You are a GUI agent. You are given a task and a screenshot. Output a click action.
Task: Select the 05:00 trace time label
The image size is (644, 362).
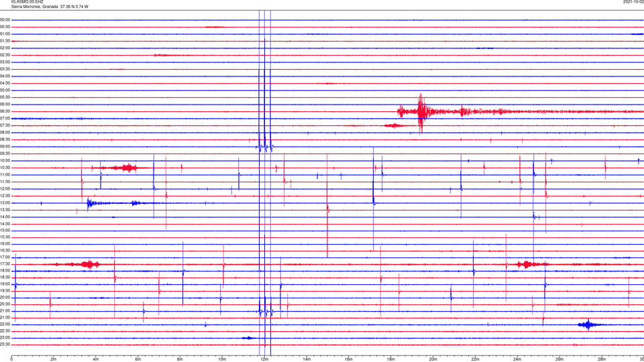(5, 90)
